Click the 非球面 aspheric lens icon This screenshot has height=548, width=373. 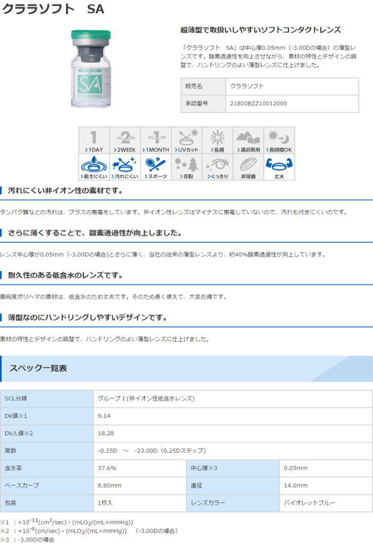(249, 167)
